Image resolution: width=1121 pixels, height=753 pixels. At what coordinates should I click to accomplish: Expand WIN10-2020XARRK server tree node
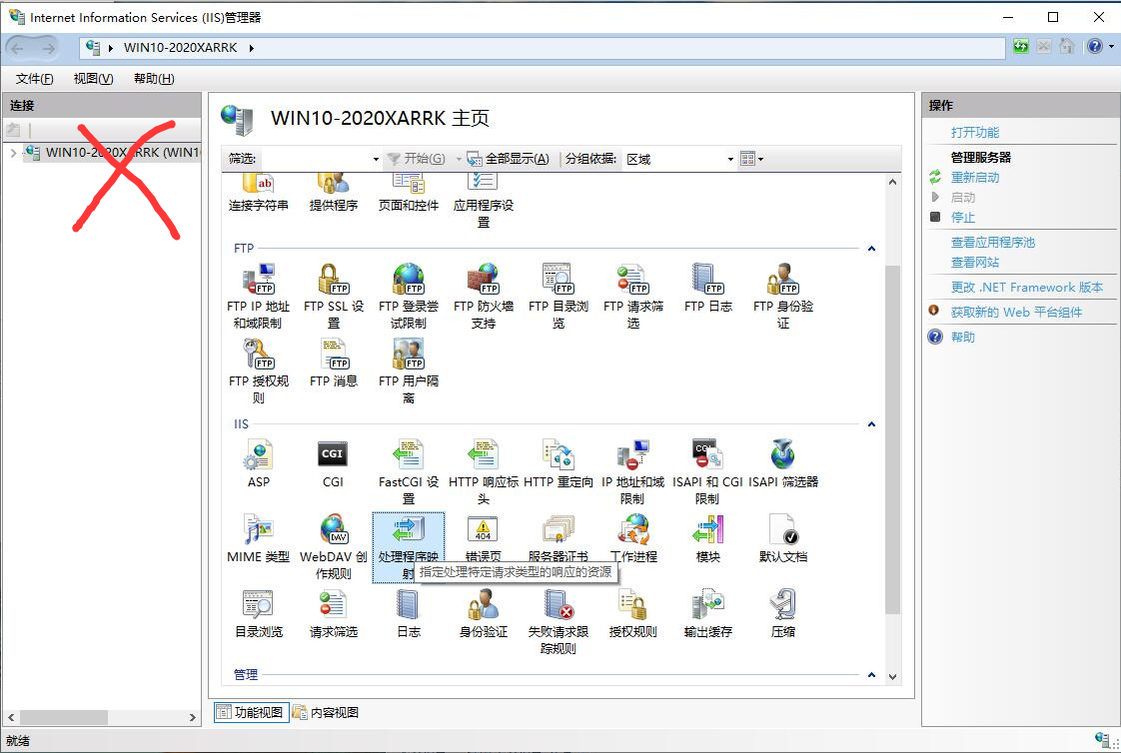(13, 152)
